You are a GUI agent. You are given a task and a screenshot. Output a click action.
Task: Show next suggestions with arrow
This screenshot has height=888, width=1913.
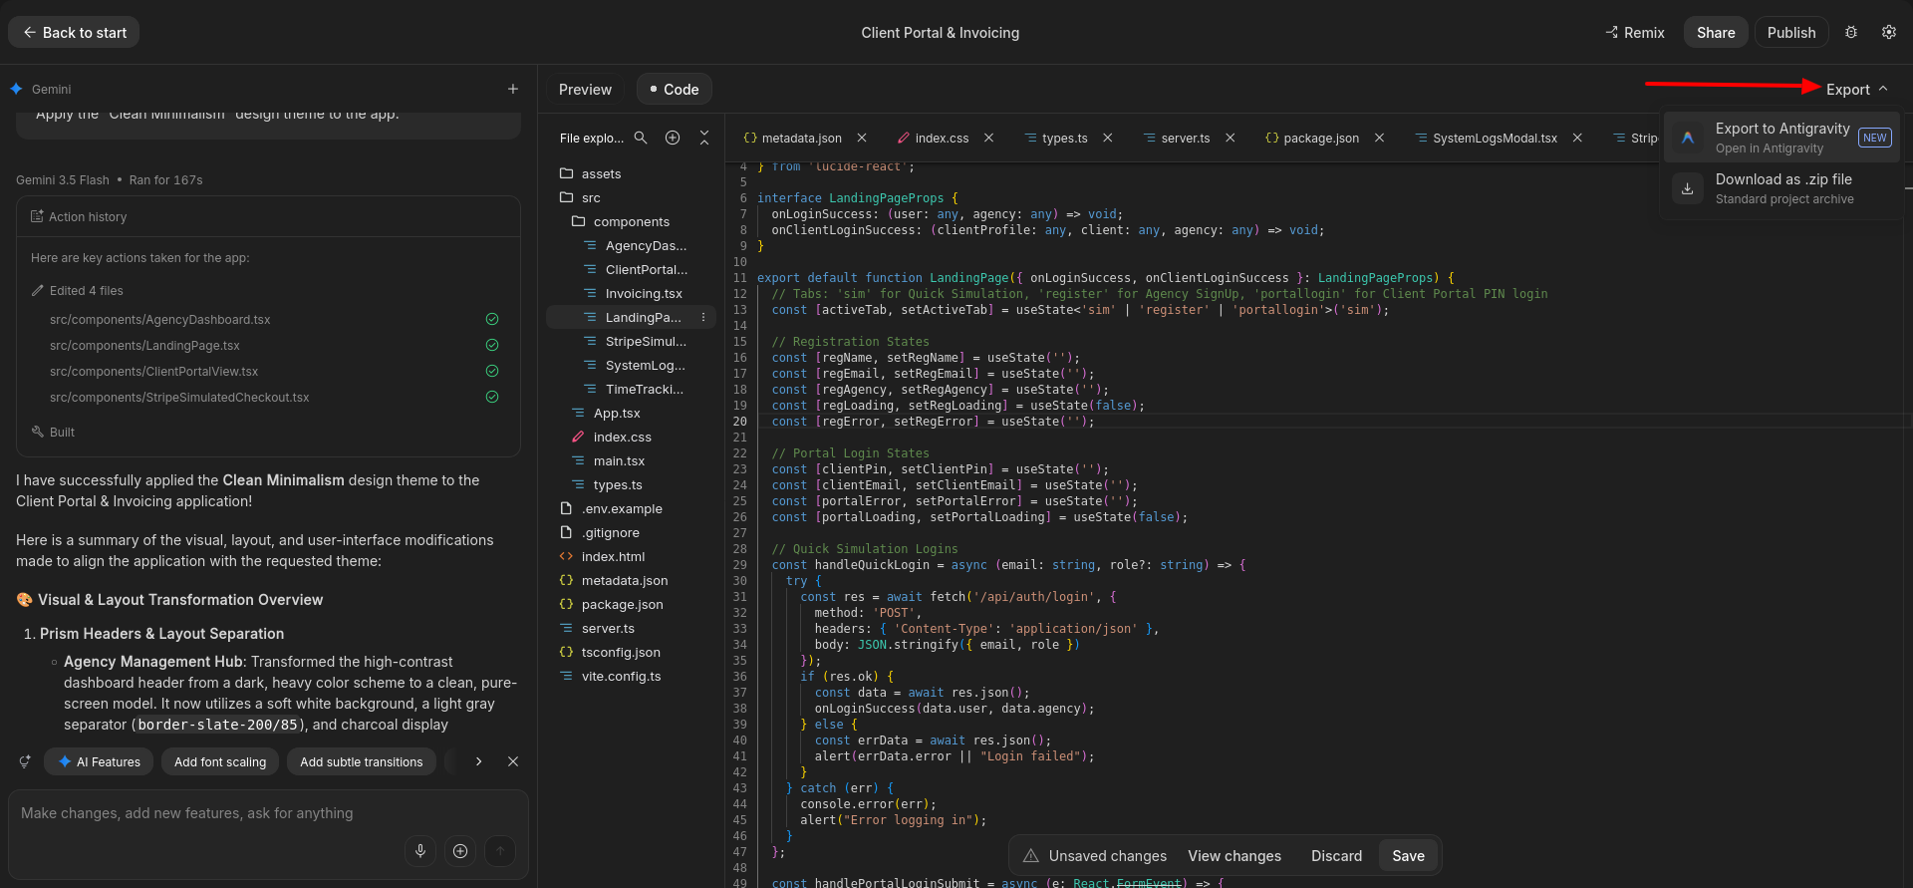[479, 761]
